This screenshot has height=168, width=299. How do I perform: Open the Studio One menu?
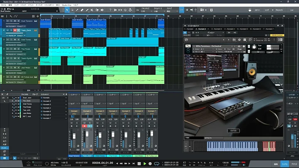pyautogui.click(x=66, y=5)
